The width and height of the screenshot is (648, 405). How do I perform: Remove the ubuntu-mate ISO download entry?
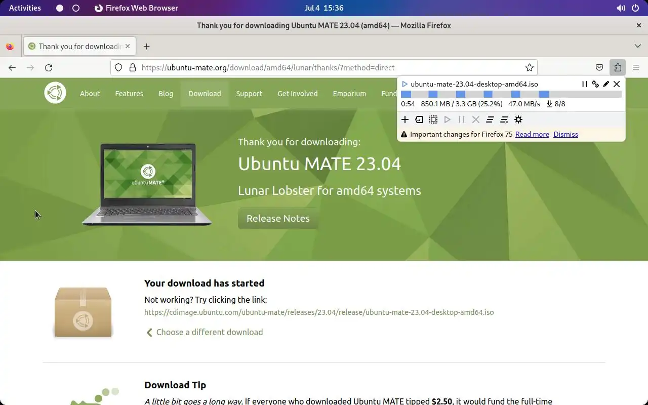click(617, 84)
